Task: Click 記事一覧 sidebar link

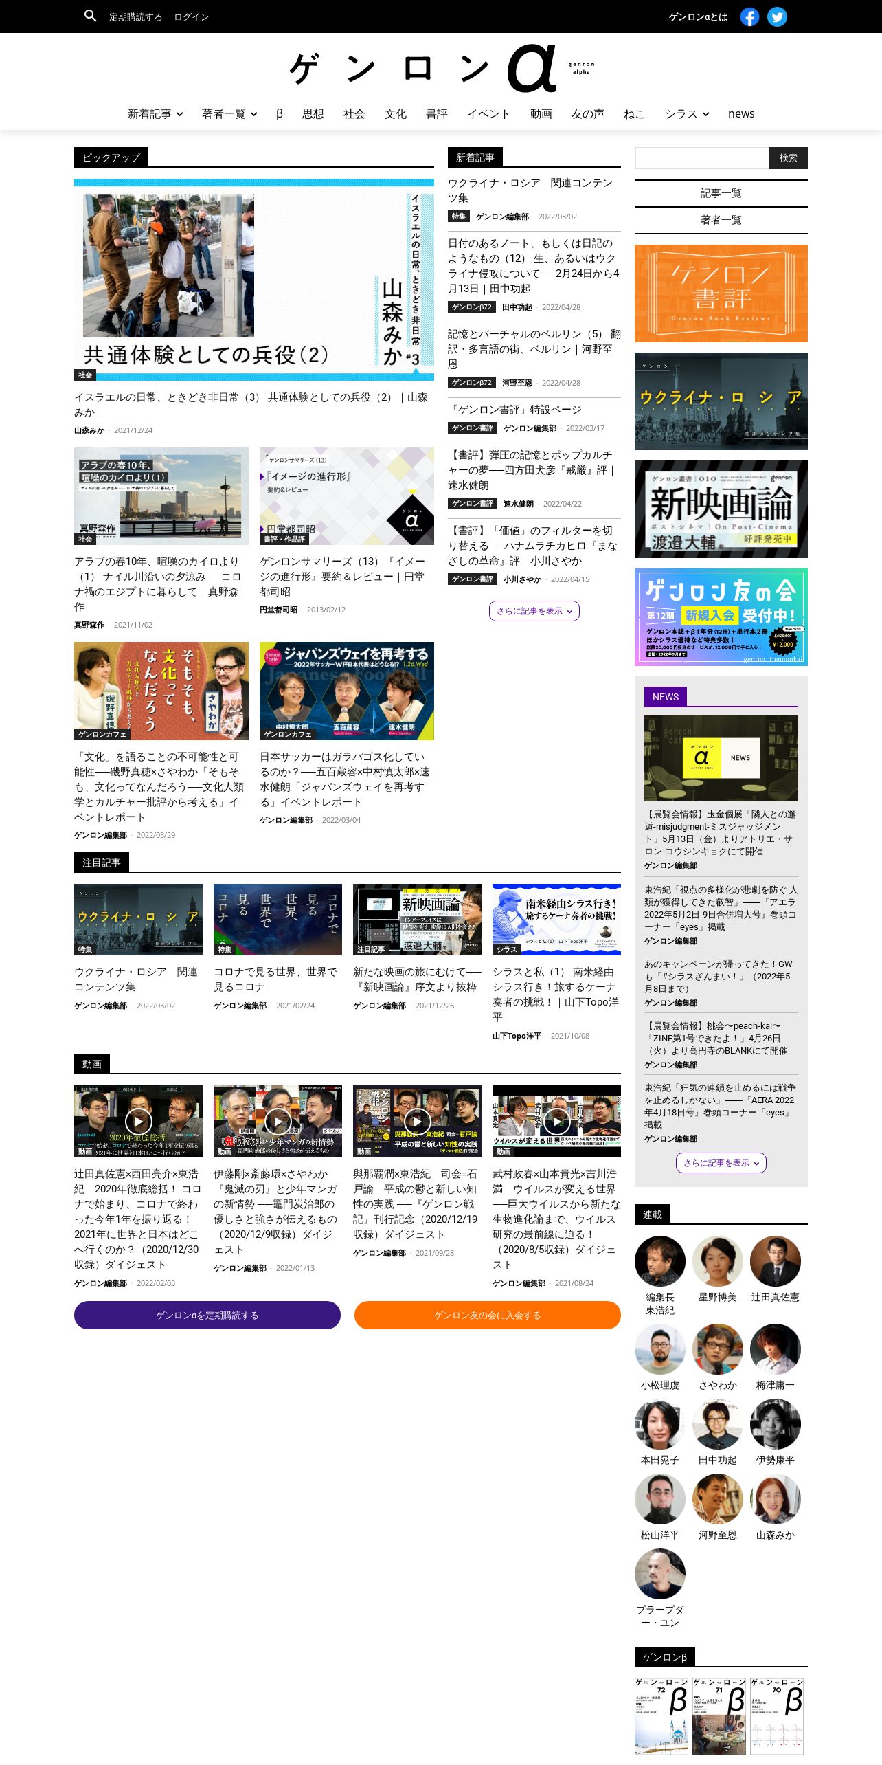Action: [x=721, y=193]
